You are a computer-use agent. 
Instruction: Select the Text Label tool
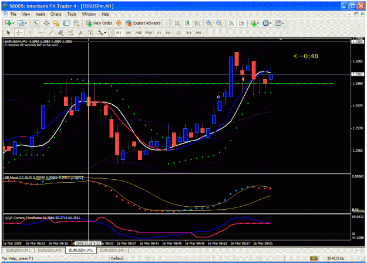tap(90, 33)
